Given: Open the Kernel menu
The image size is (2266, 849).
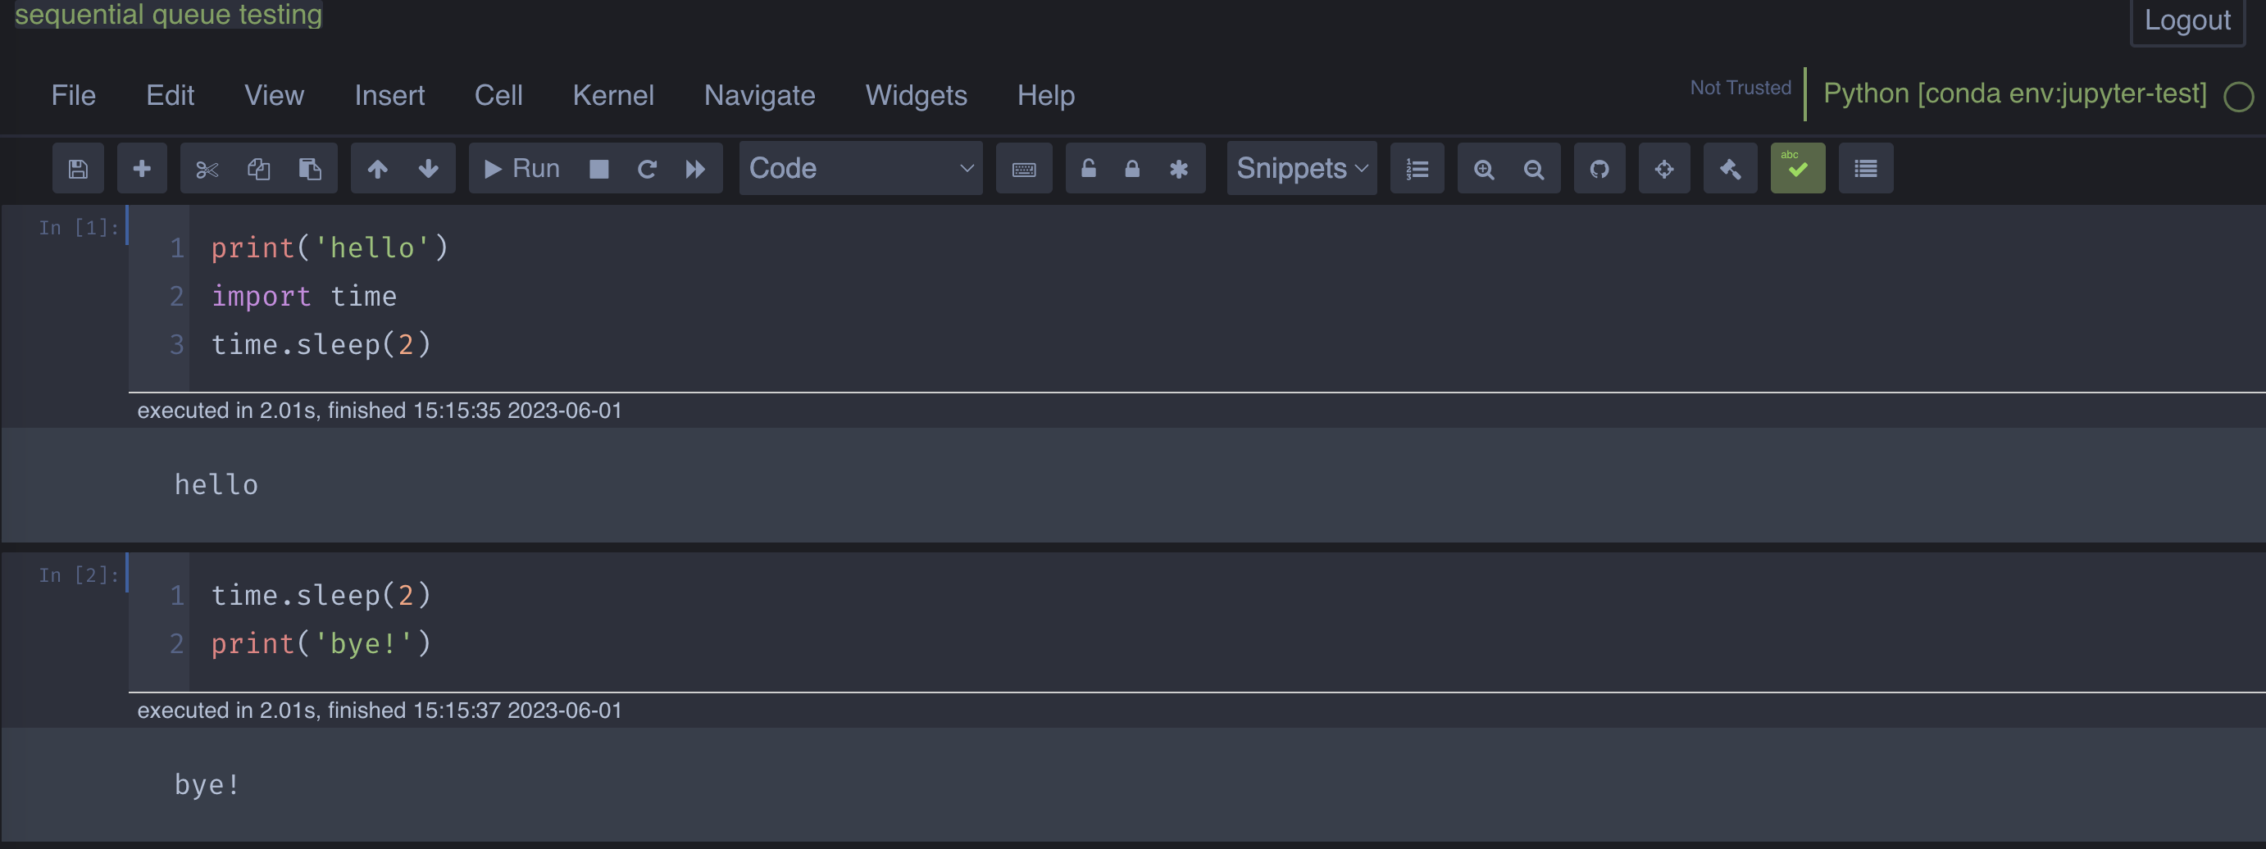Looking at the screenshot, I should [613, 95].
